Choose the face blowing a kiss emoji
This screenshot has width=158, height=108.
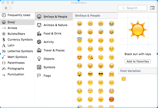tap(90, 57)
